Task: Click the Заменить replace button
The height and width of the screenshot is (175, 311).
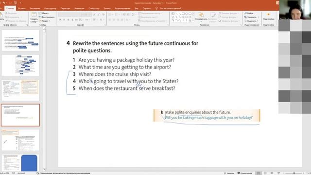Action: 252,17
